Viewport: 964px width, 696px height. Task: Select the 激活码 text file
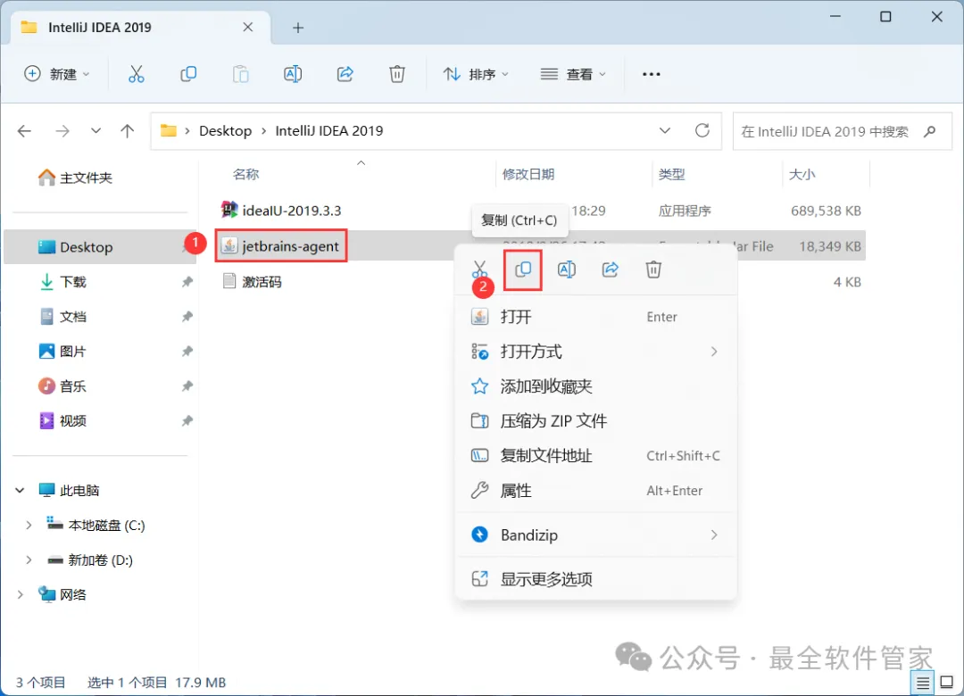(x=252, y=282)
